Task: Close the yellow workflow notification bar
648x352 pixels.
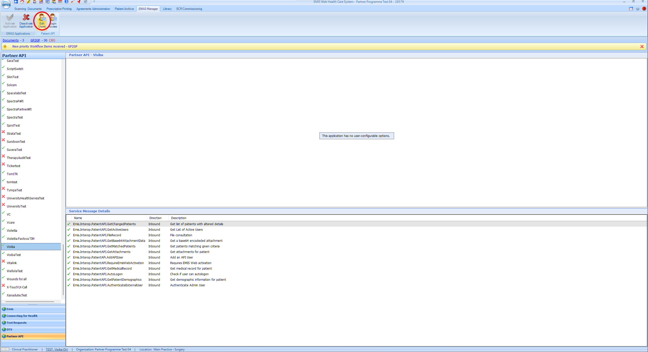Action: [x=642, y=46]
